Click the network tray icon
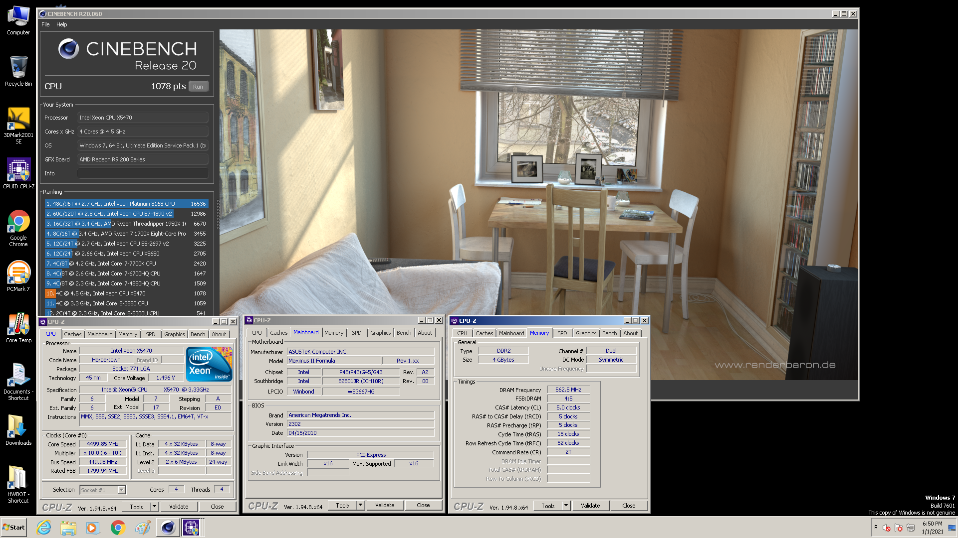The image size is (958, 538). pos(911,528)
